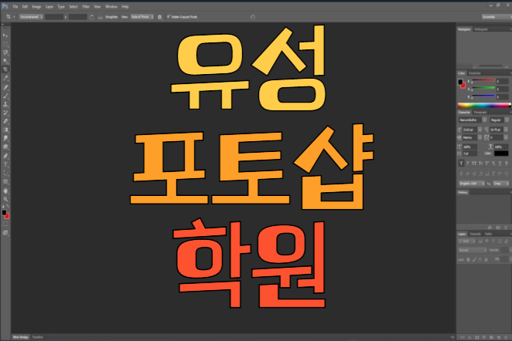Image resolution: width=512 pixels, height=341 pixels.
Task: Open the Unconstrained crop ratio dropdown
Action: (31, 17)
